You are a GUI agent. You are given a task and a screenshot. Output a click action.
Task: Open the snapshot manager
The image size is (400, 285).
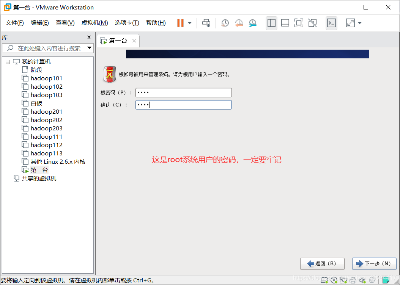click(252, 23)
